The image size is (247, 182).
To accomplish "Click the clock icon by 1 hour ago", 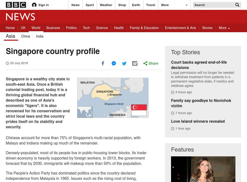I will click(173, 128).
